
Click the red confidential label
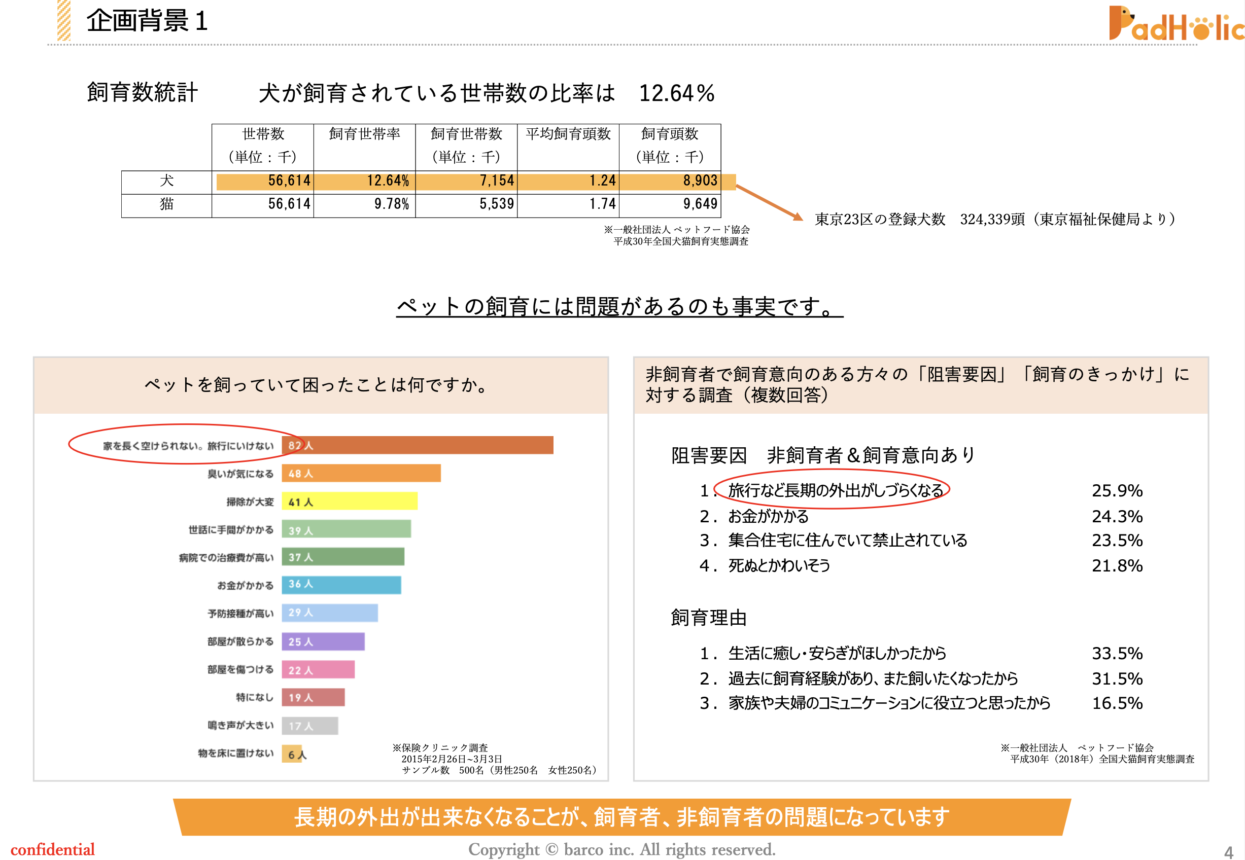(53, 849)
